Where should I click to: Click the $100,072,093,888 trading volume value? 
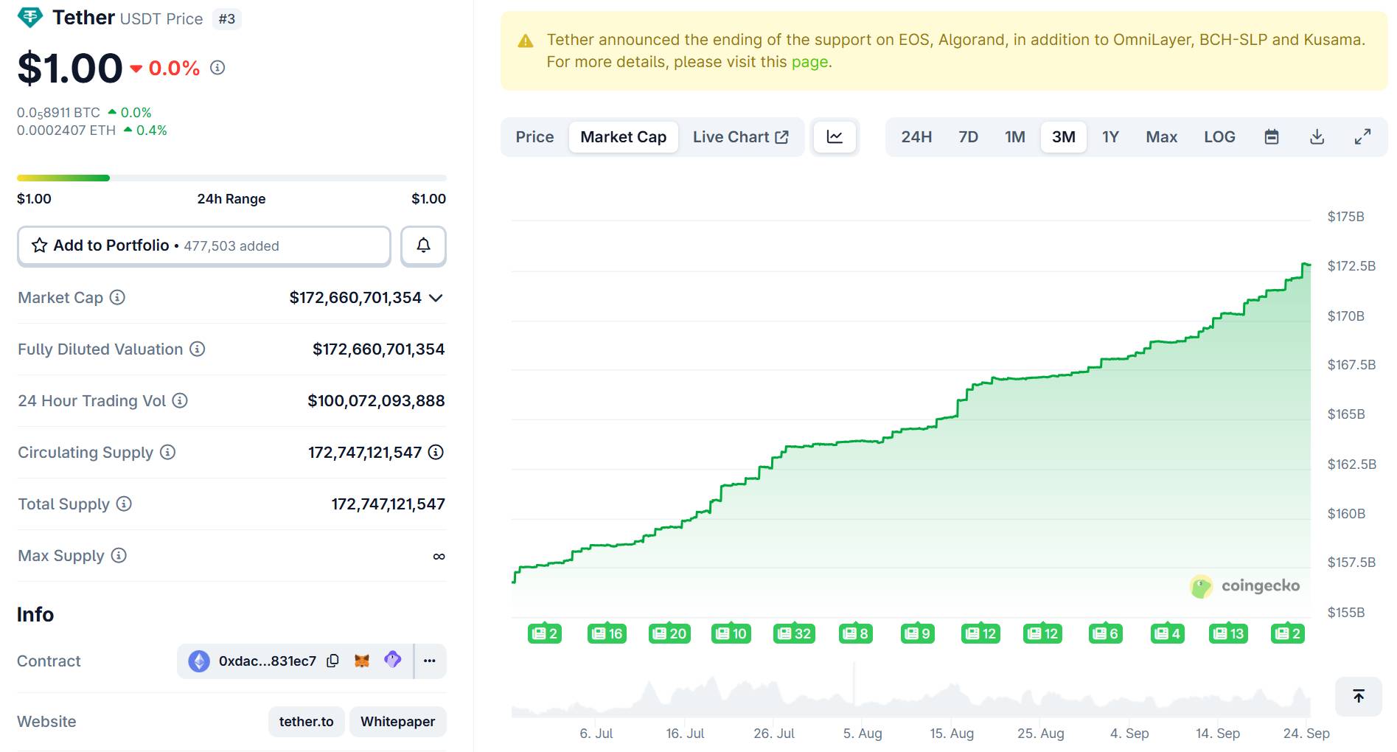pyautogui.click(x=376, y=400)
